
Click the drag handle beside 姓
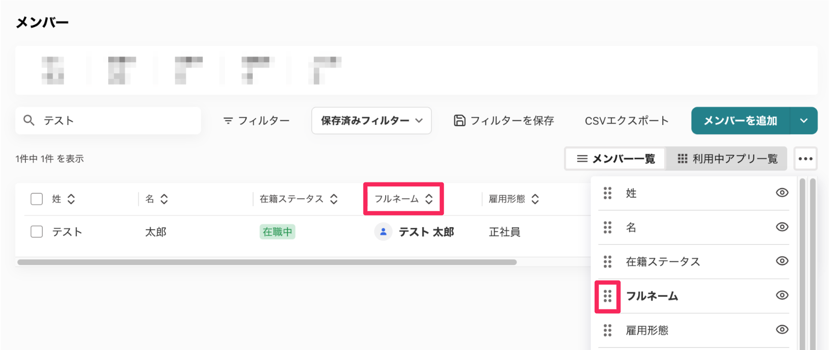coord(608,193)
